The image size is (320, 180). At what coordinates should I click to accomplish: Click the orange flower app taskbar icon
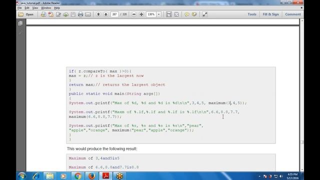pos(119,176)
